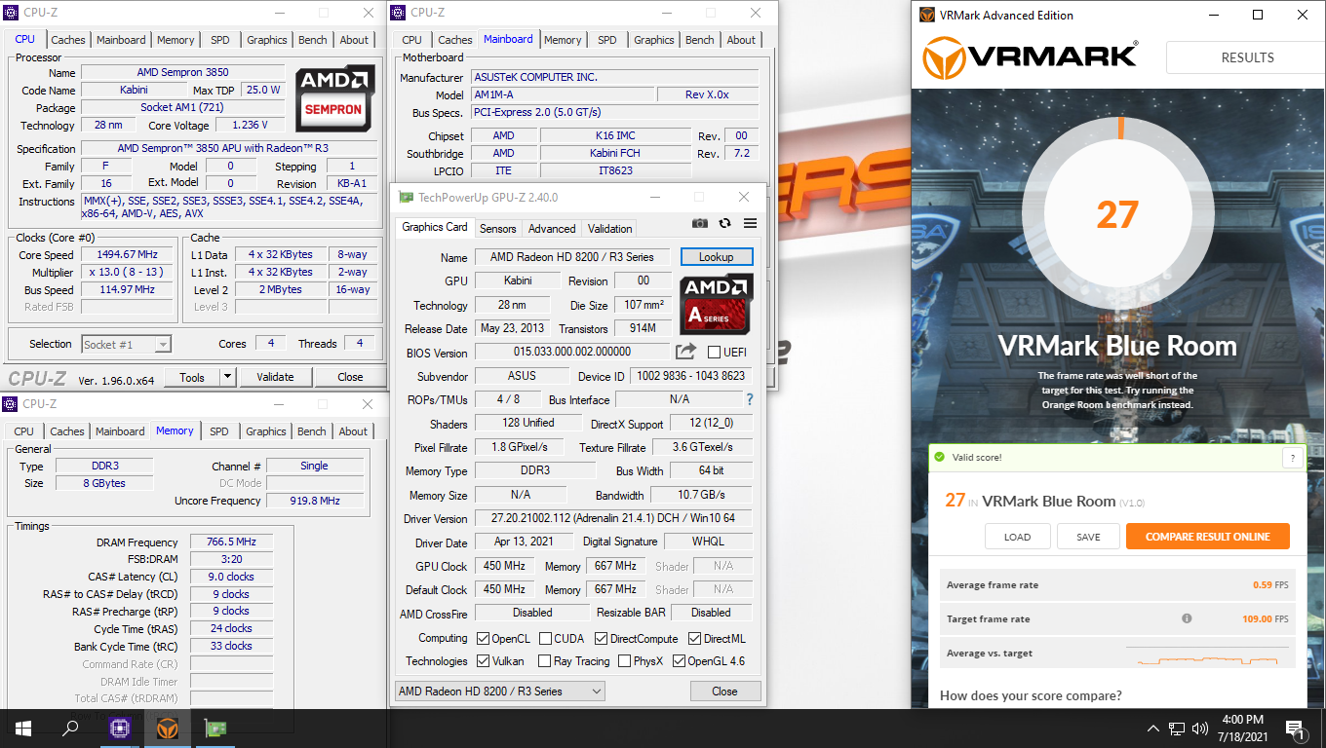The image size is (1326, 748).
Task: Click the target frame rate info icon
Action: [1187, 618]
